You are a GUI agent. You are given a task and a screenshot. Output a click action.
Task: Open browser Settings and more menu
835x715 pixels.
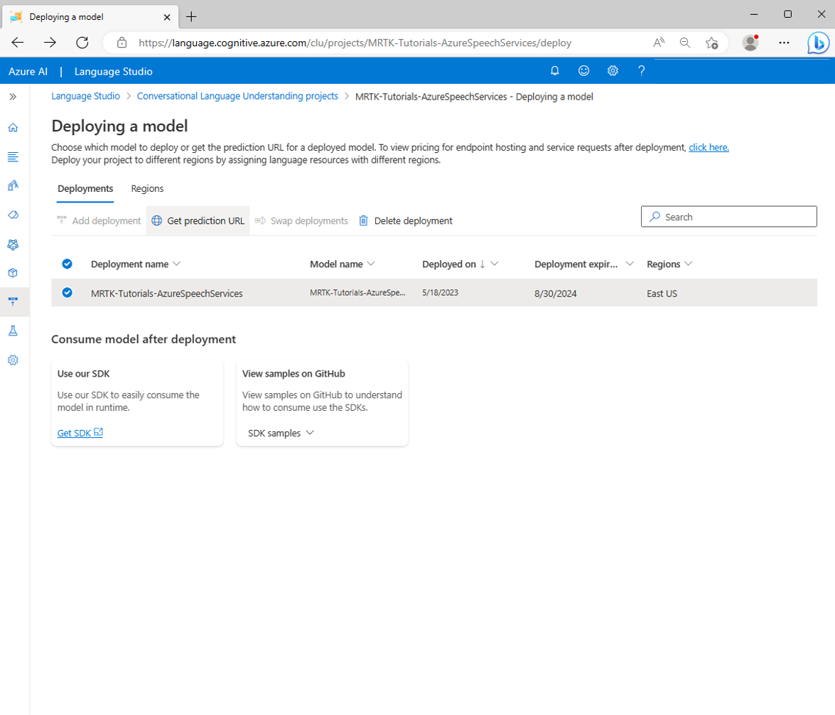[x=784, y=43]
